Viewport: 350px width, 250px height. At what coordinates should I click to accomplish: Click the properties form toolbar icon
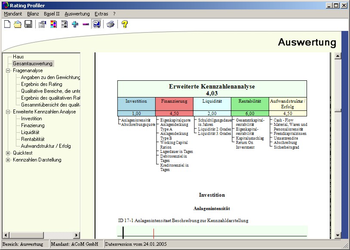[42, 24]
